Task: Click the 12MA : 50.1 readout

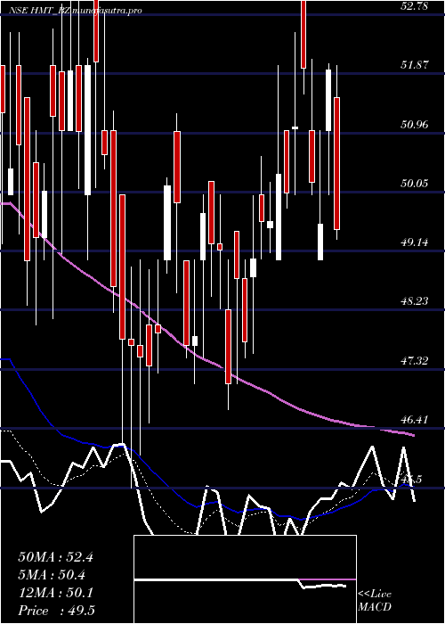Action: tap(55, 593)
